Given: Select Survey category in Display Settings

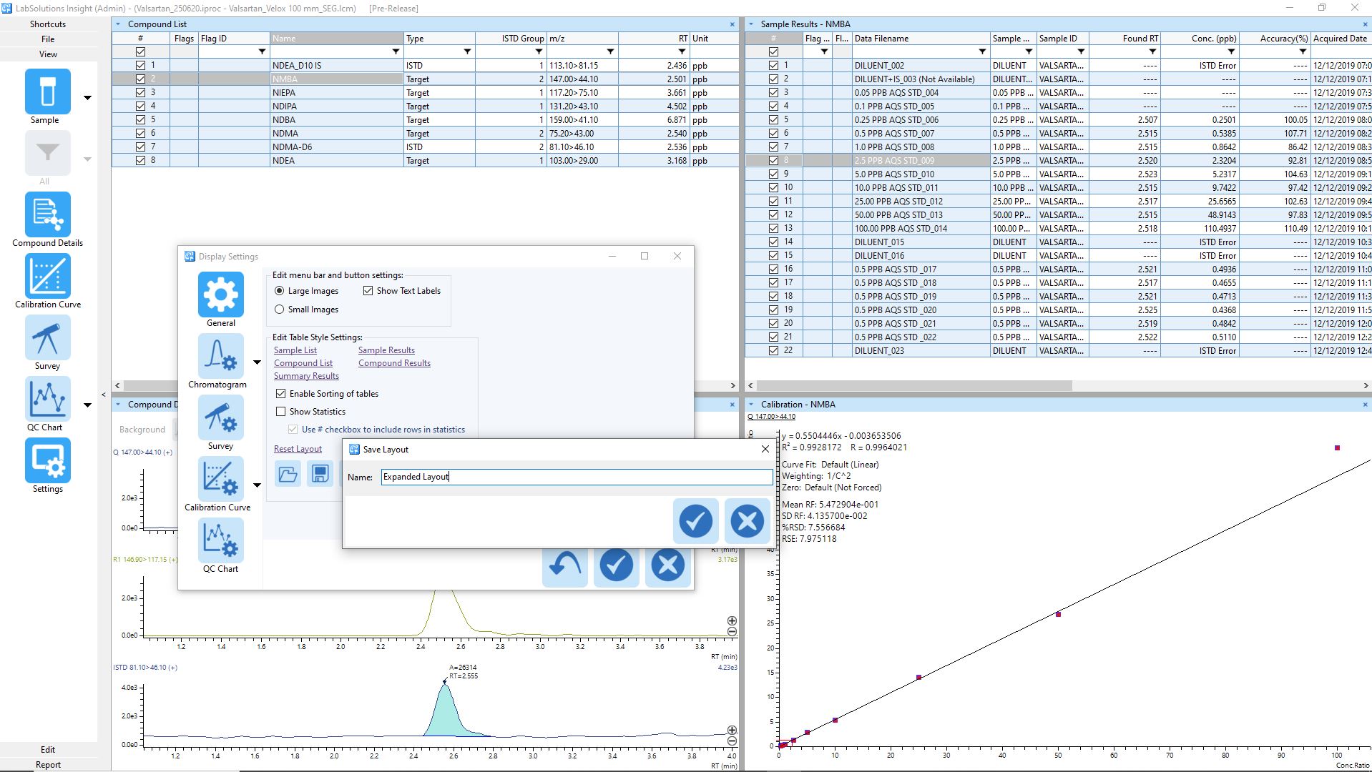Looking at the screenshot, I should point(221,417).
